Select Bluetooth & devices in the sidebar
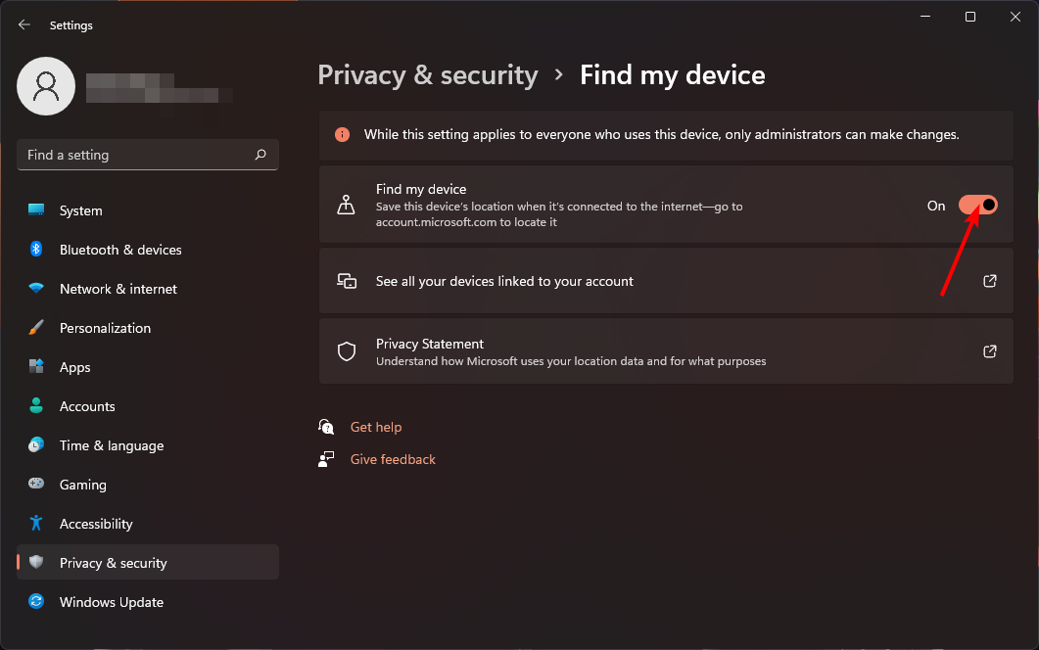 point(119,250)
